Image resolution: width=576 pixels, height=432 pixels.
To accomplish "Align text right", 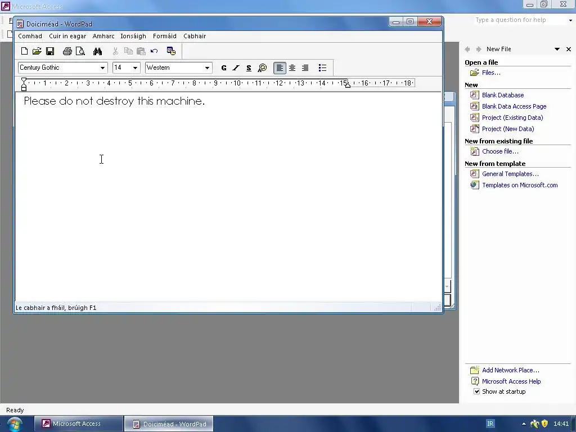I will (305, 67).
